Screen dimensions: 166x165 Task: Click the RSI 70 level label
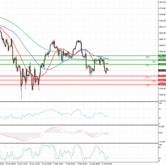click(160, 109)
